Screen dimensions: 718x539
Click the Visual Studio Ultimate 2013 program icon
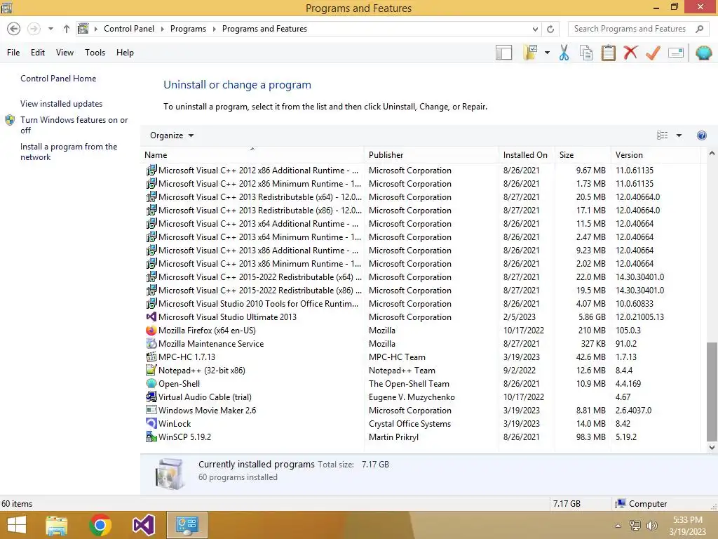(151, 317)
